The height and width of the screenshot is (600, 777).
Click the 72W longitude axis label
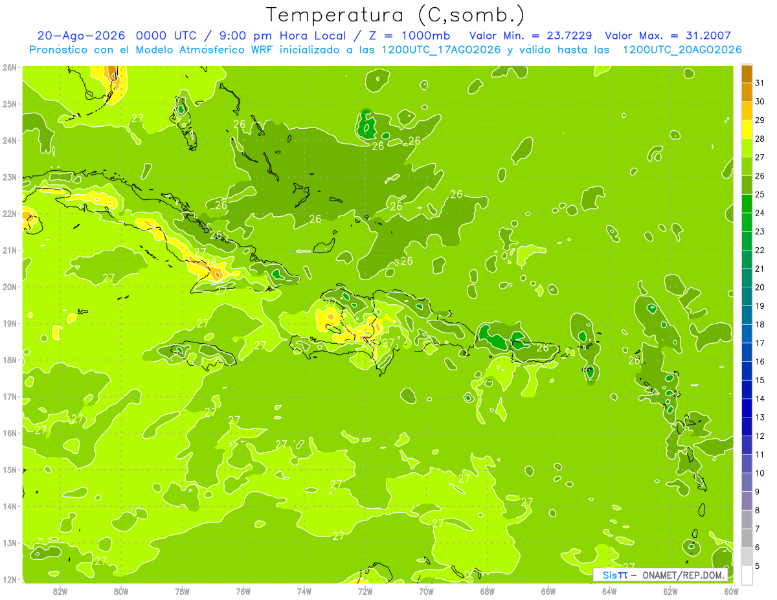coord(365,591)
